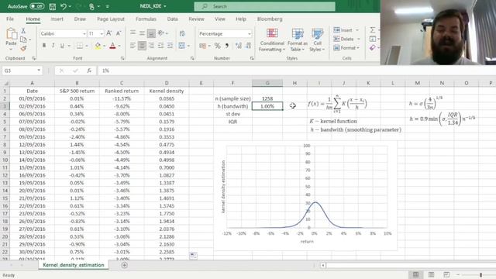Open the font color dropdown arrow
This screenshot has width=496, height=279.
tap(119, 46)
